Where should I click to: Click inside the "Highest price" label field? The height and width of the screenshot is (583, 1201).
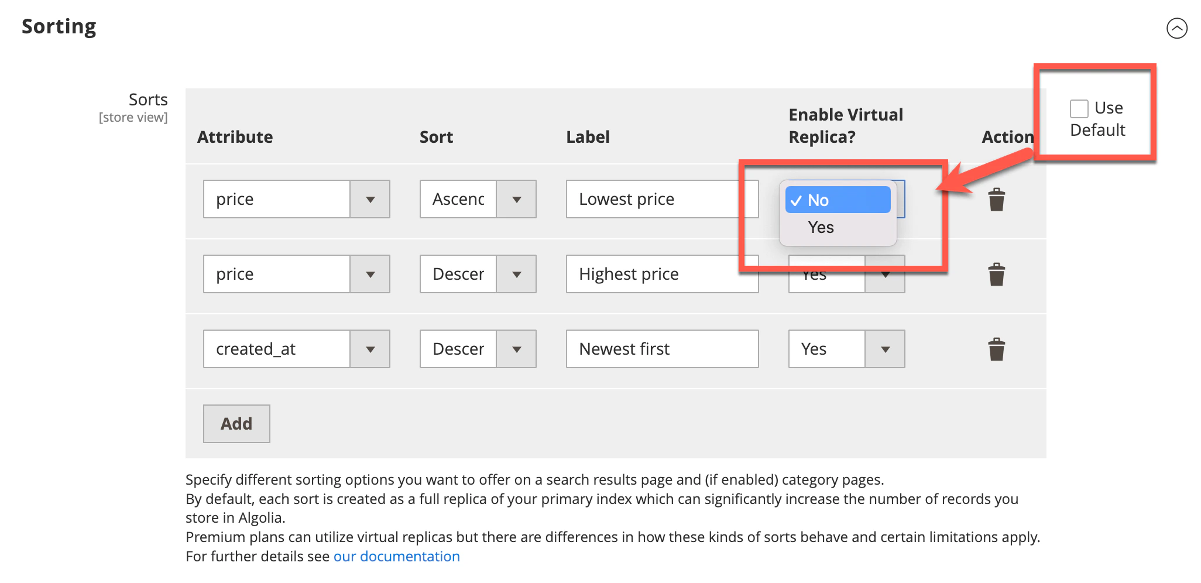pyautogui.click(x=661, y=274)
